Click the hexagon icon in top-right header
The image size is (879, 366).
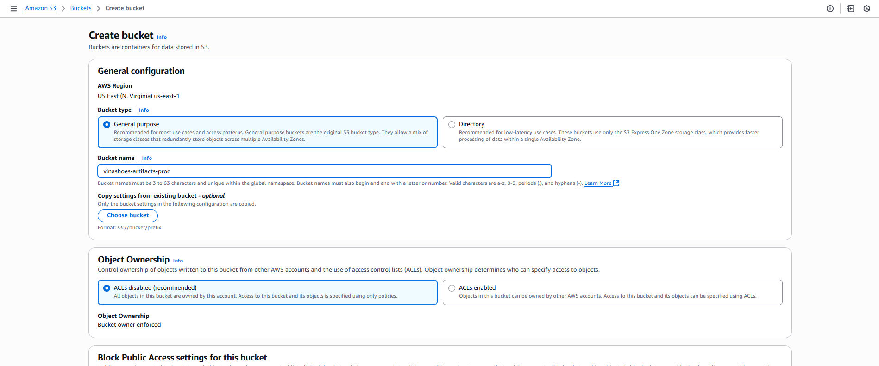(x=866, y=8)
